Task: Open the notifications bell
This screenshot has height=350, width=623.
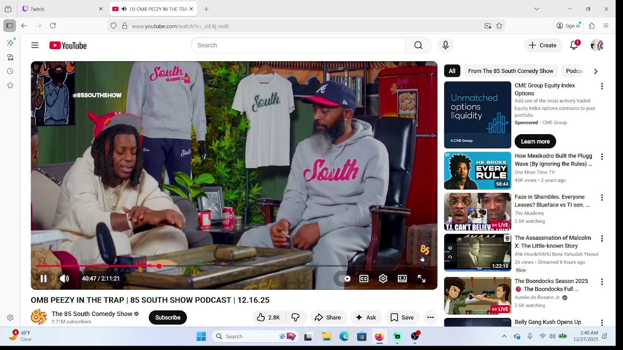Action: pyautogui.click(x=574, y=45)
